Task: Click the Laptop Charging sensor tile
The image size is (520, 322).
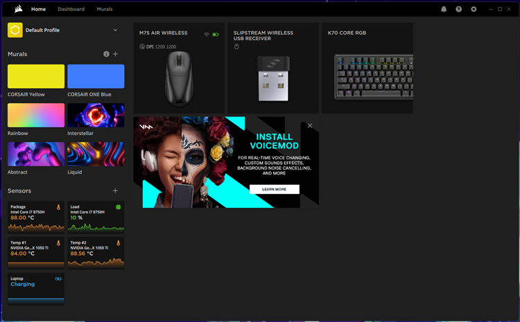Action: 36,289
